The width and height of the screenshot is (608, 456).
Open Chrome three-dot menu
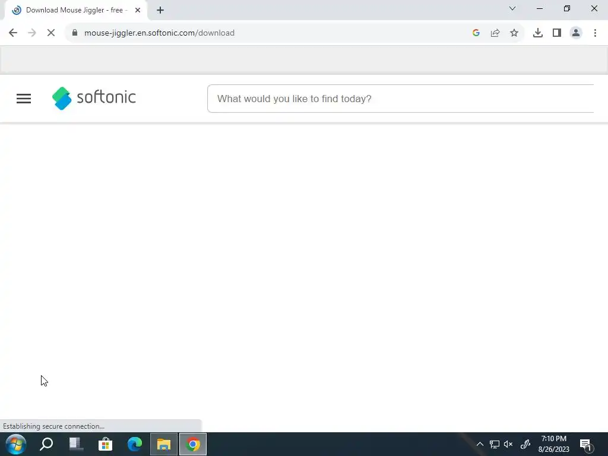[x=595, y=33]
